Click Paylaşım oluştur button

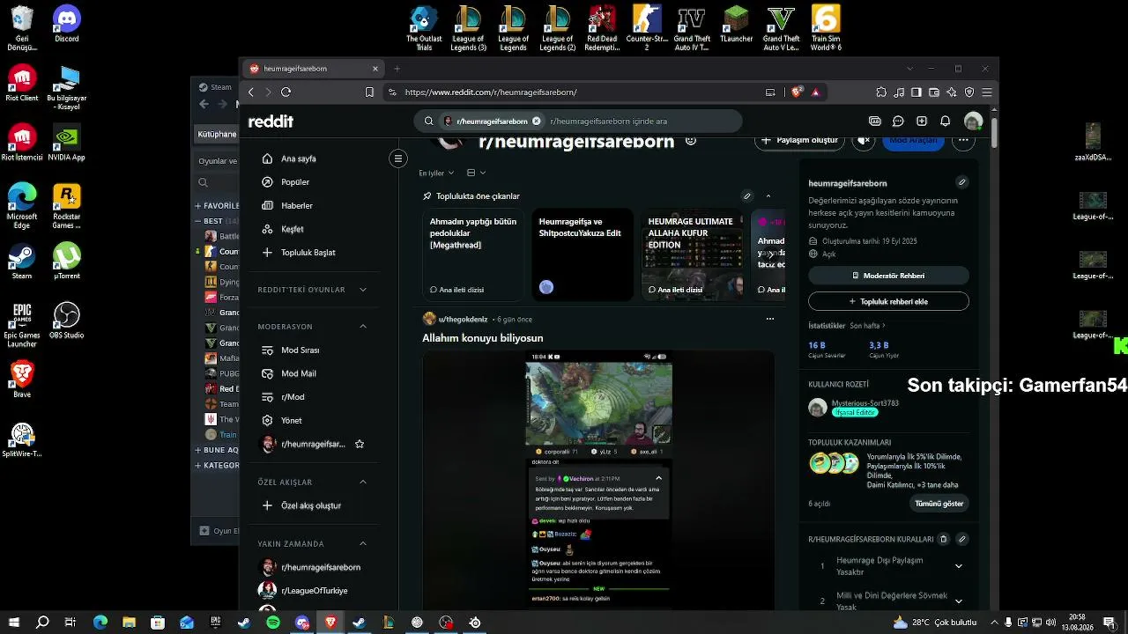point(799,140)
